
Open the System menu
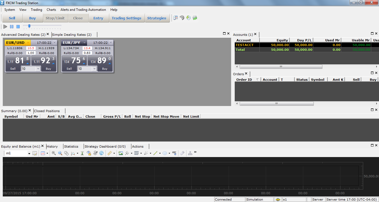pyautogui.click(x=10, y=10)
